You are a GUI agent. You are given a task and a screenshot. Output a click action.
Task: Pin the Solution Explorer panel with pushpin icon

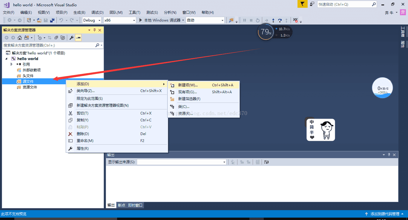click(x=94, y=30)
